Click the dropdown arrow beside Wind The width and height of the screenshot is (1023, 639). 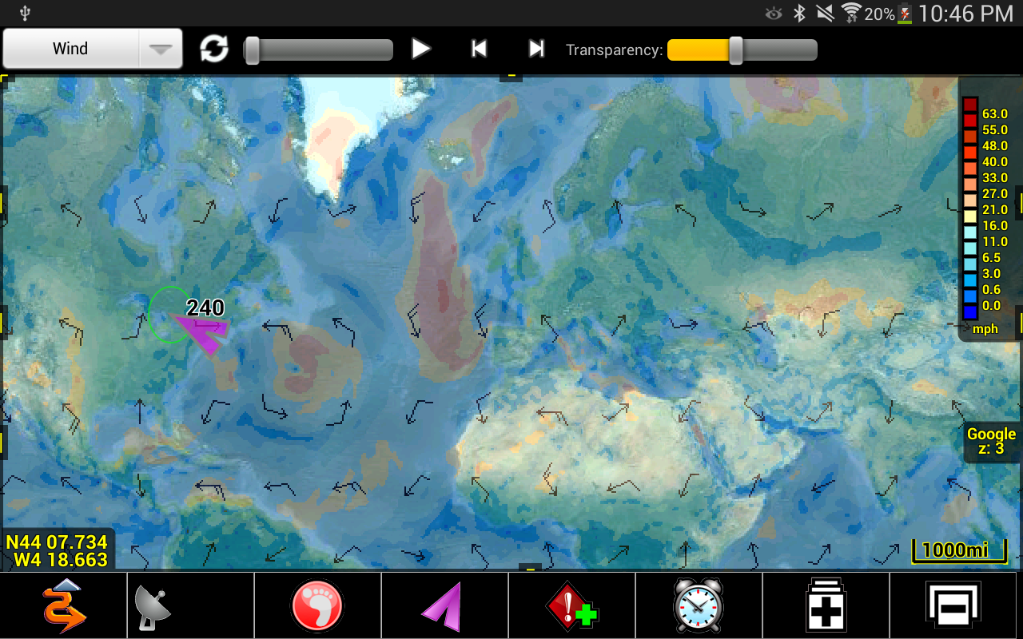(161, 49)
